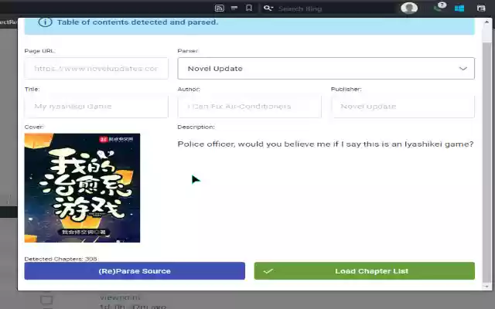
Task: Click the Page URL input field
Action: (x=96, y=69)
